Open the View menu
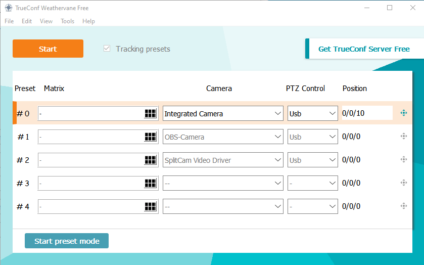 tap(46, 21)
